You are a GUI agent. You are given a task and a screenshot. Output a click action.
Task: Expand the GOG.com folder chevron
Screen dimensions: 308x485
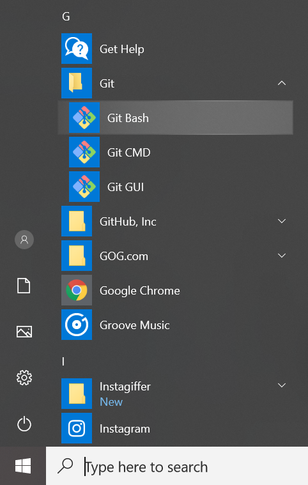pos(282,256)
